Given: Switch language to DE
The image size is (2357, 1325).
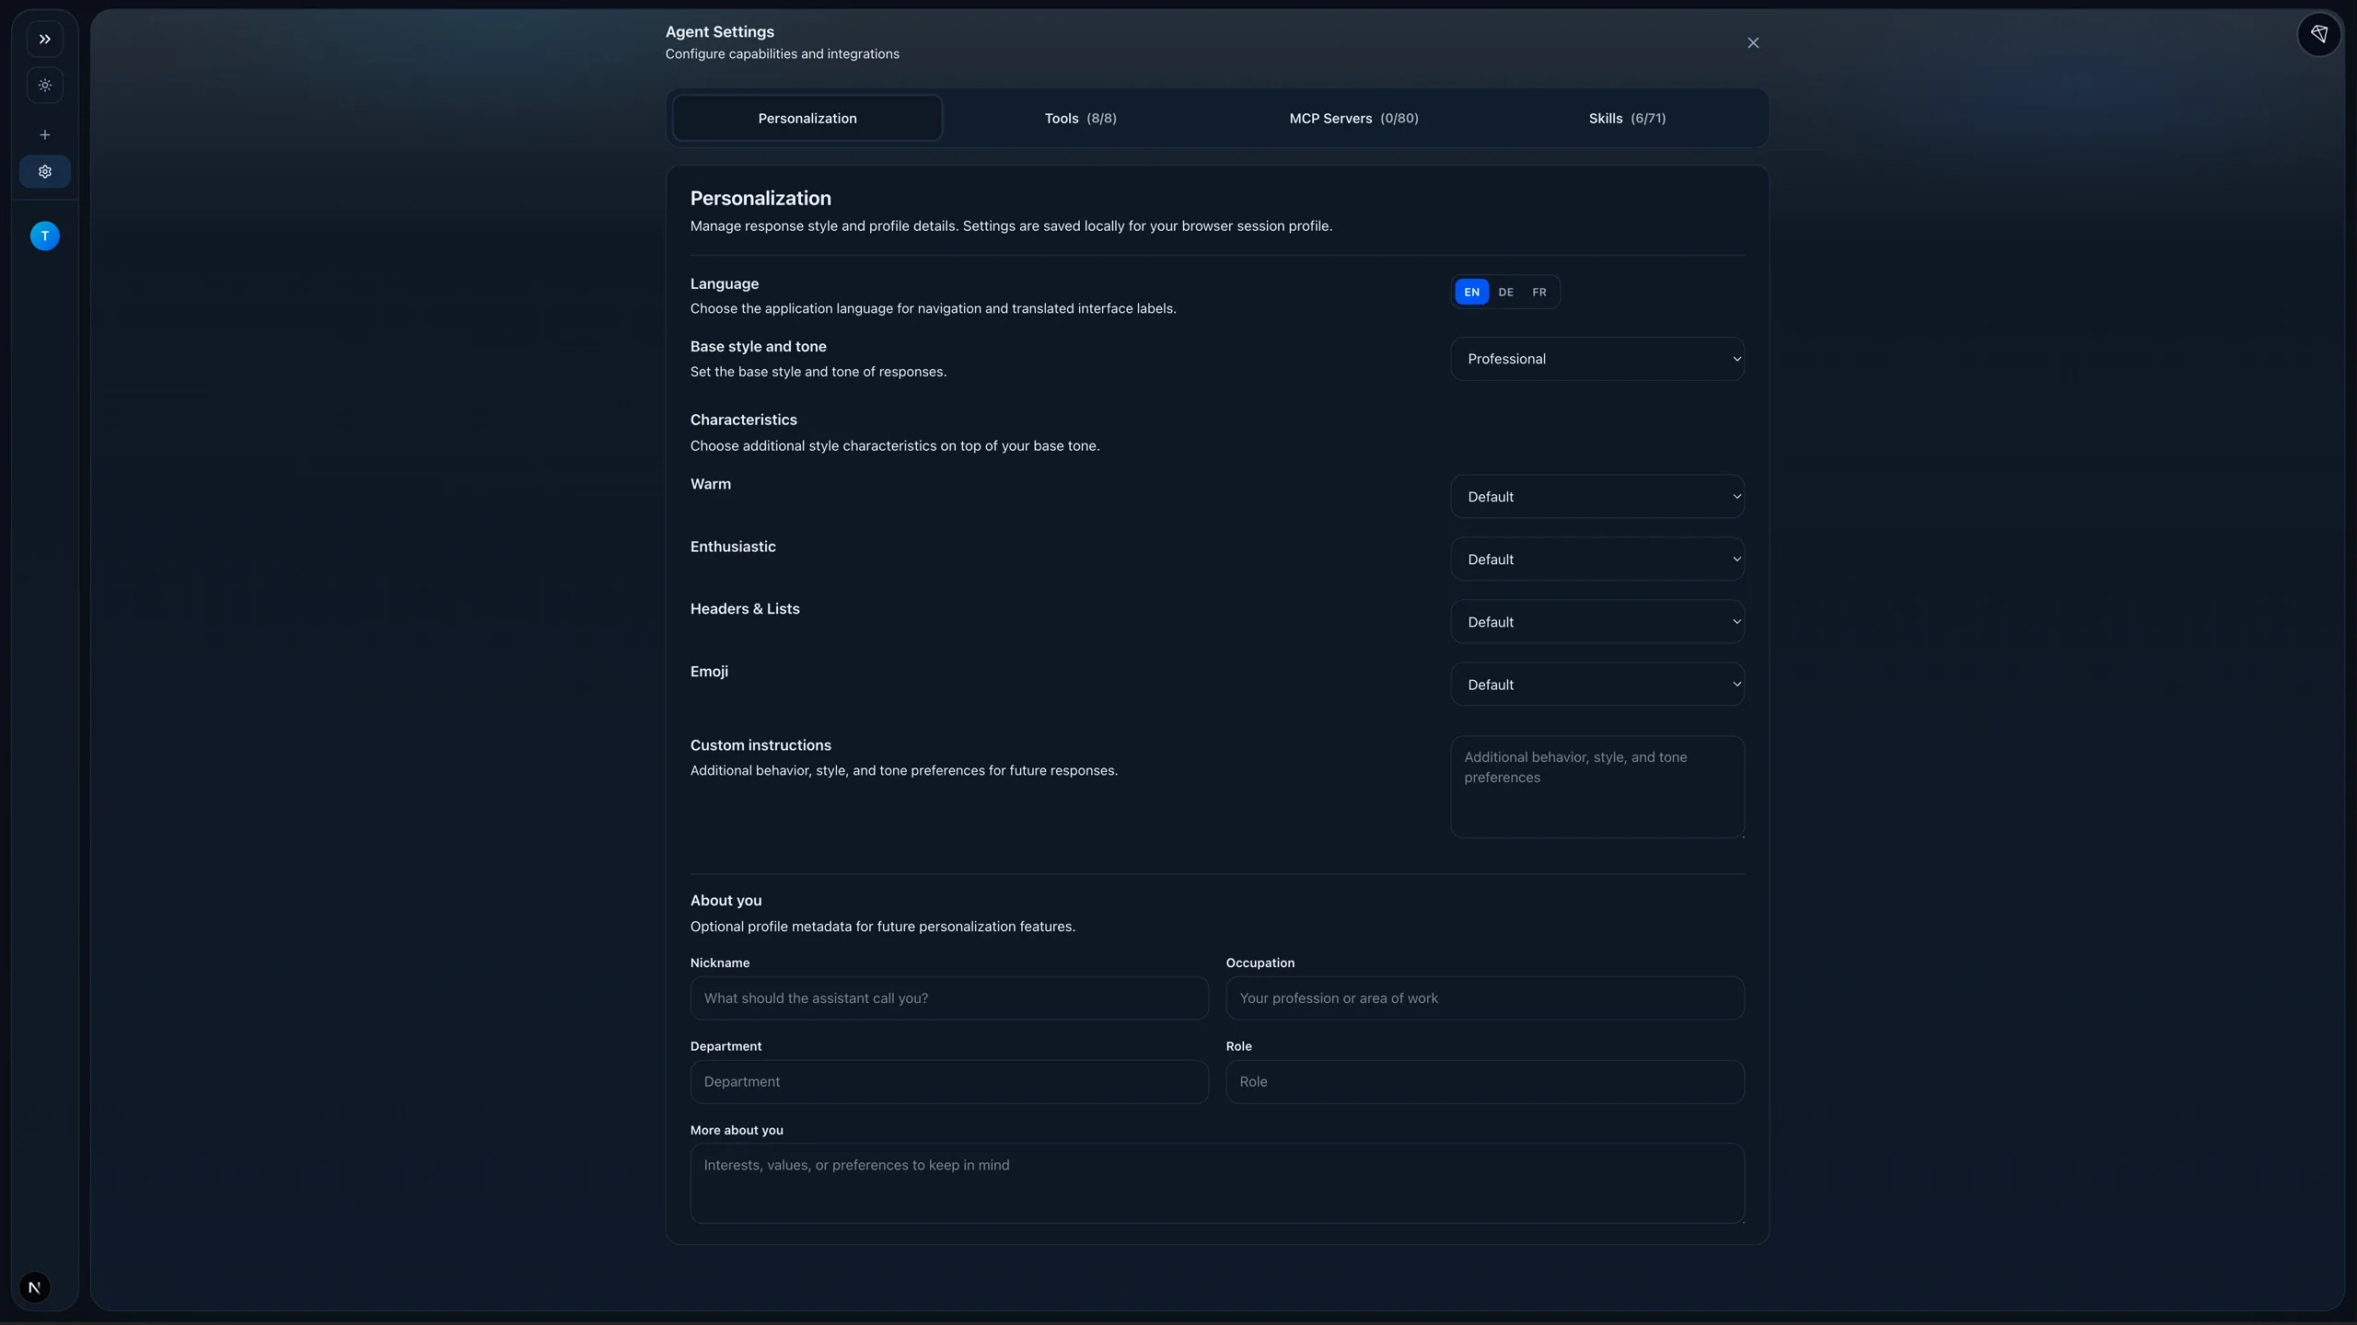Looking at the screenshot, I should pyautogui.click(x=1505, y=293).
